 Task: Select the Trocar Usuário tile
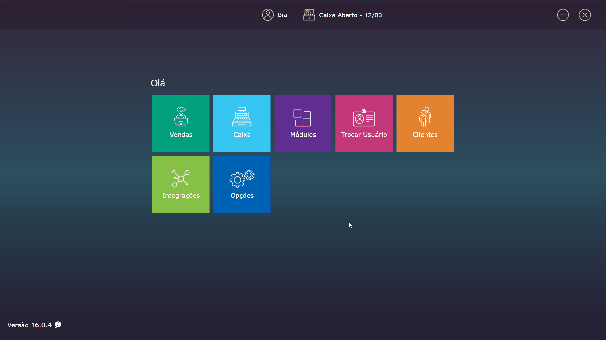click(364, 123)
